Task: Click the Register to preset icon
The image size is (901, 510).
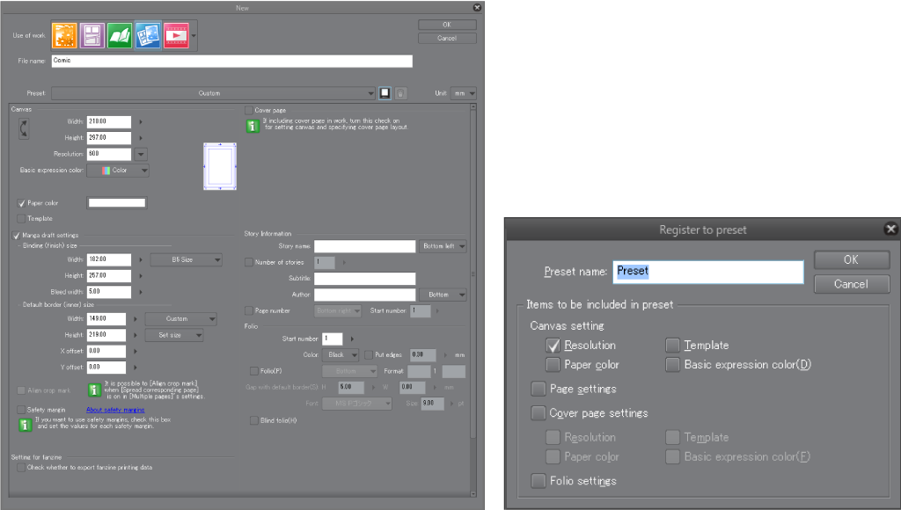Action: pyautogui.click(x=385, y=93)
